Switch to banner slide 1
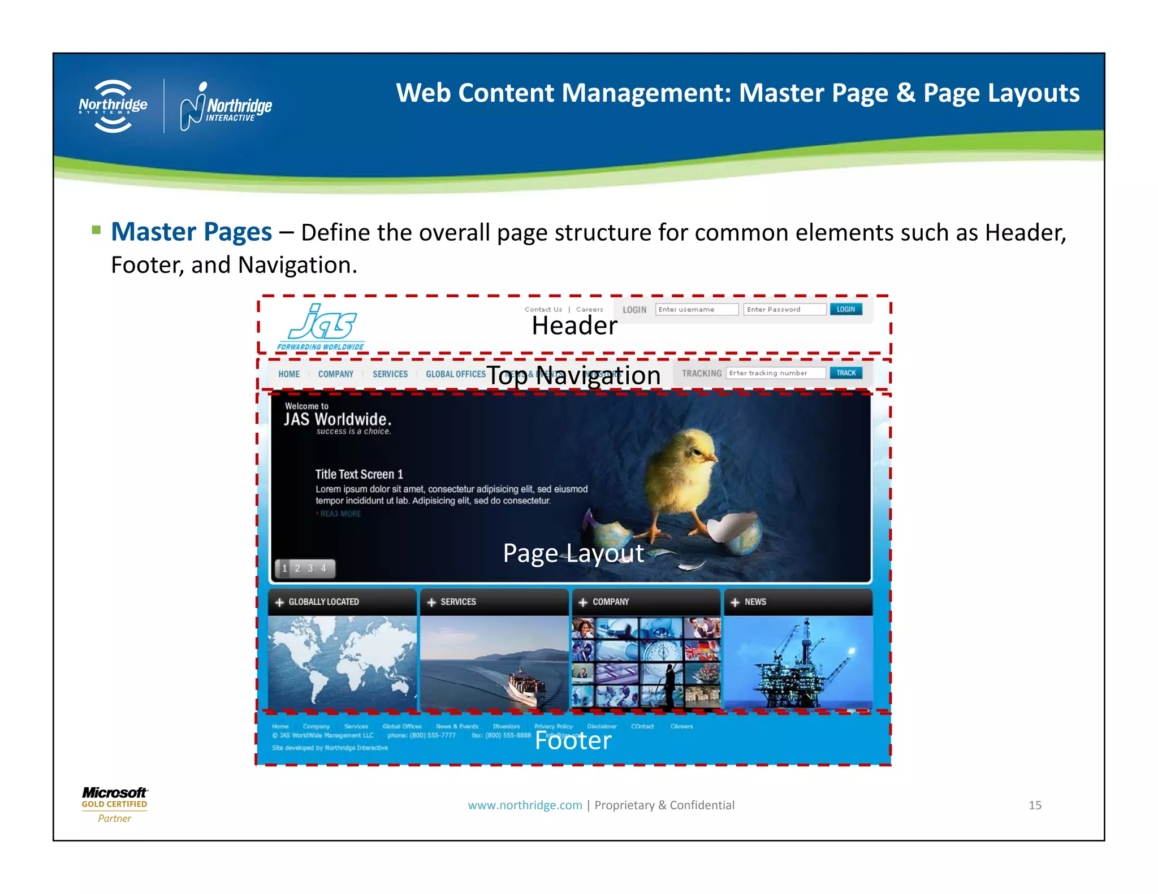The height and width of the screenshot is (894, 1158). tap(284, 568)
